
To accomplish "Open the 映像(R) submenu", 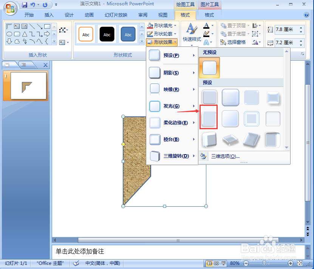I will click(x=172, y=89).
